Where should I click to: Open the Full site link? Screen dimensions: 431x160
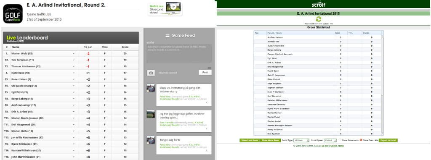point(325,146)
